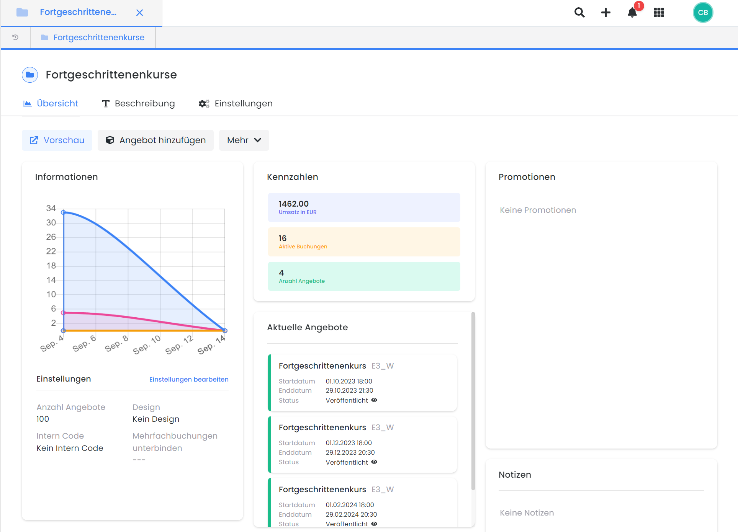Viewport: 738px width, 532px height.
Task: Expand the Mehr dropdown
Action: 244,140
